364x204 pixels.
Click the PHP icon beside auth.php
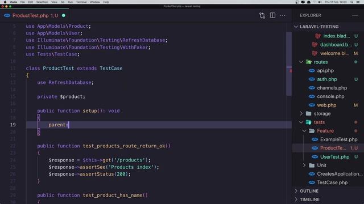click(x=312, y=79)
